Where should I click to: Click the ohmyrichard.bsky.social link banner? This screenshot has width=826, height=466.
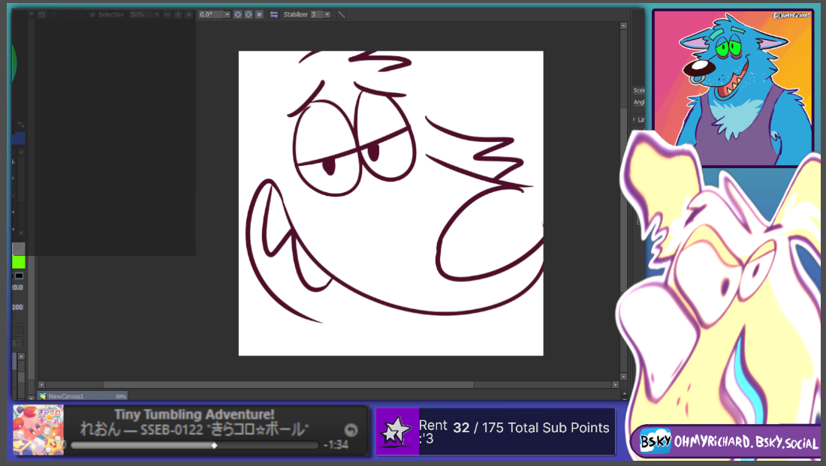728,443
